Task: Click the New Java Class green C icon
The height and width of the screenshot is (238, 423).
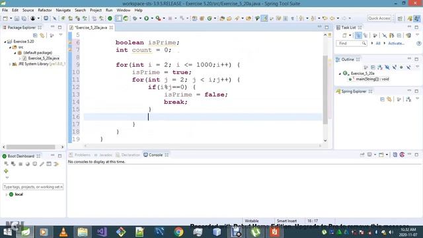Action: [210, 19]
